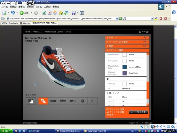This screenshot has height=133, width=177.
Task: Click the grey Forward arrow button
Action: [x=36, y=13]
